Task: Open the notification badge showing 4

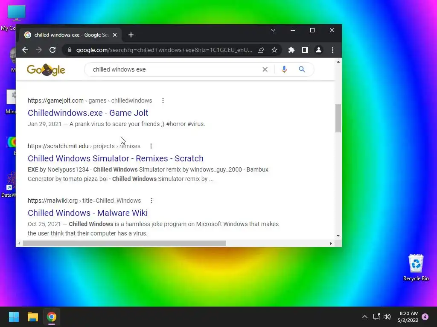Action: click(x=425, y=317)
